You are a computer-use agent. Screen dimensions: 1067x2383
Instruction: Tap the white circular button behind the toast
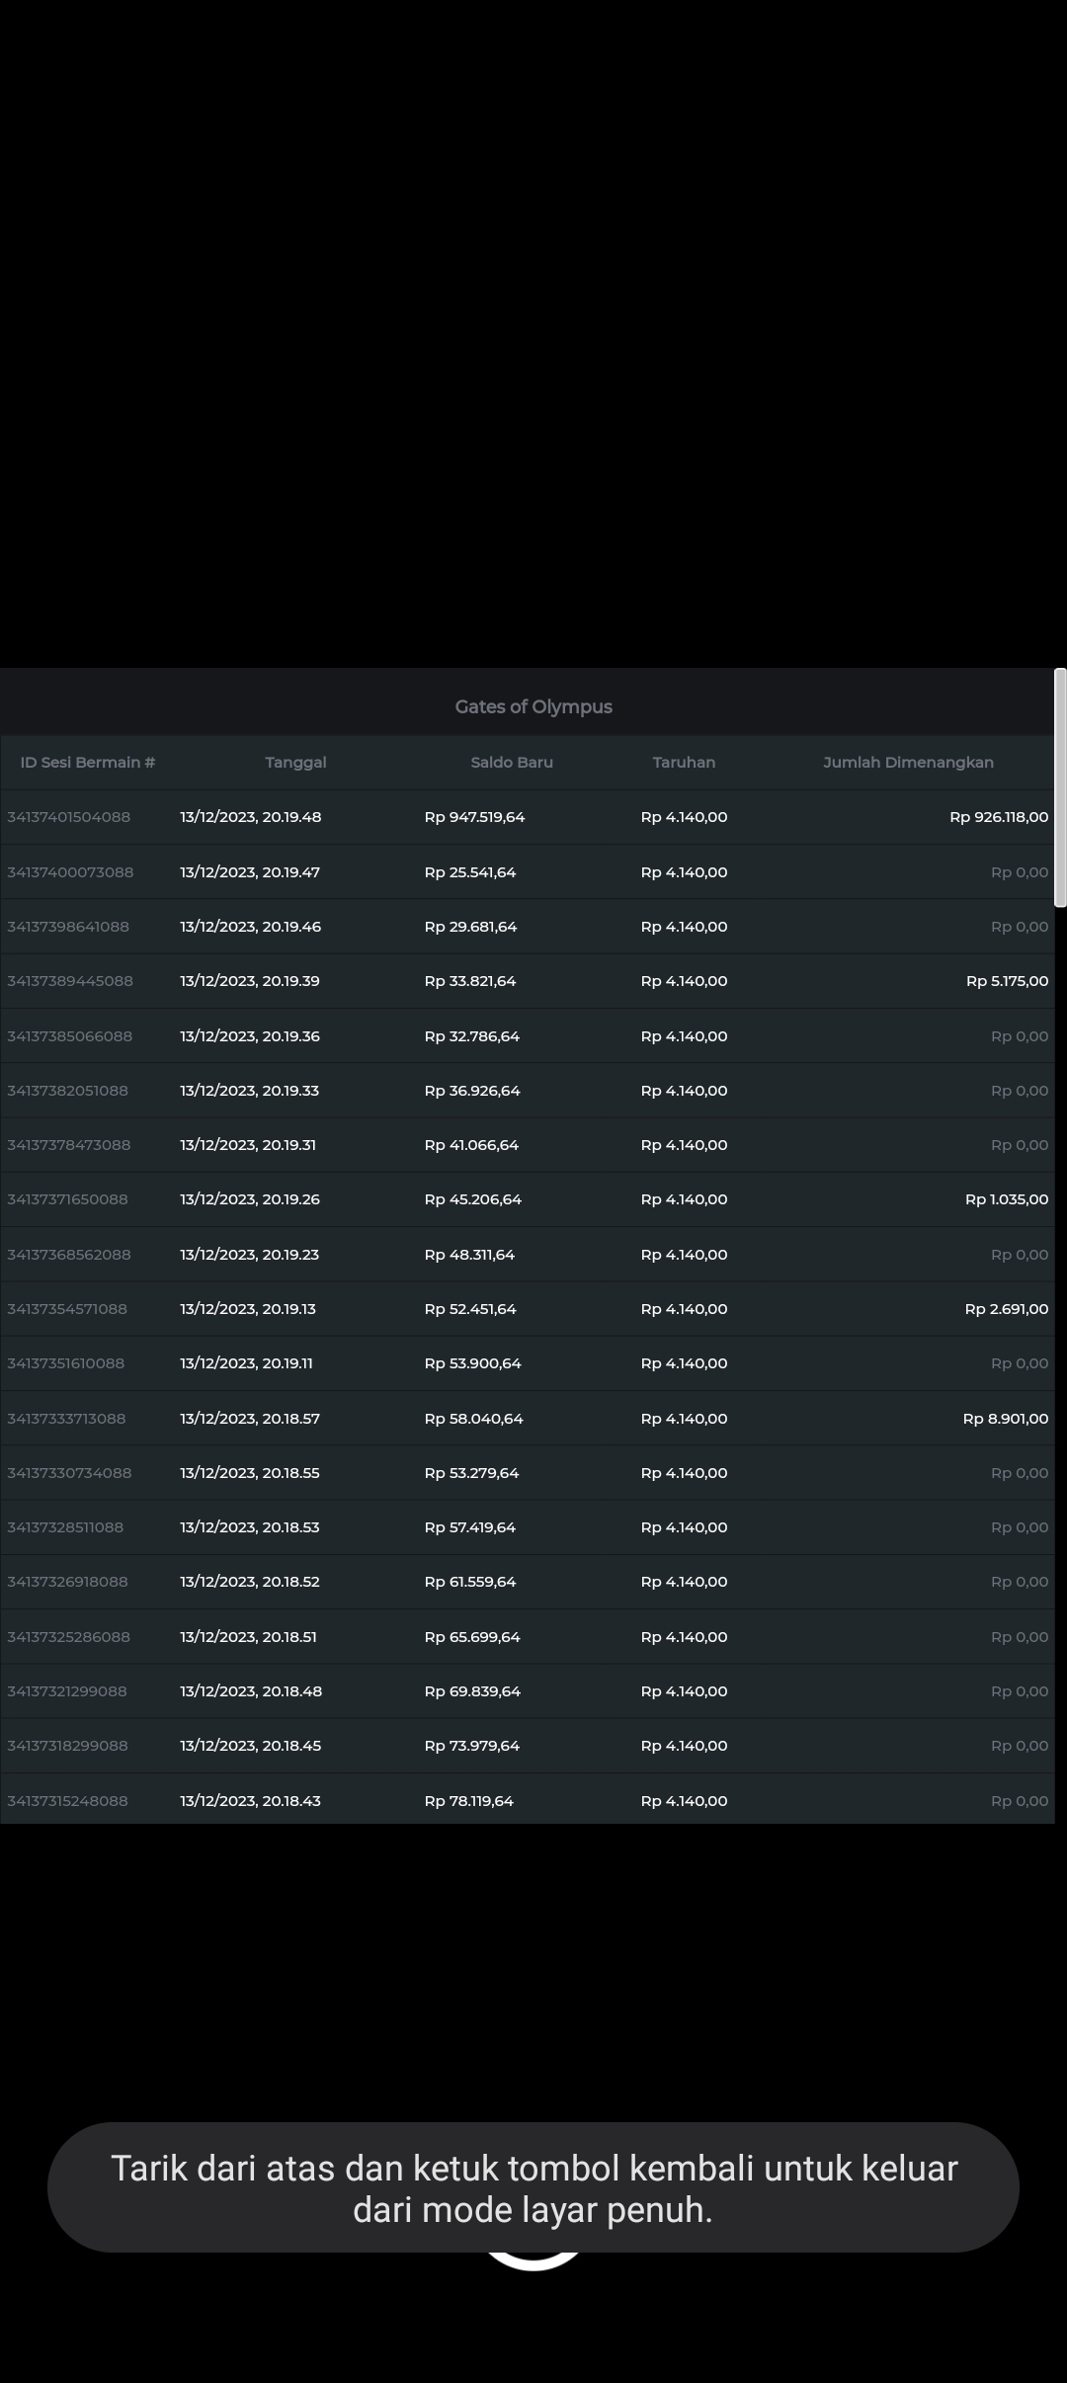(533, 2261)
